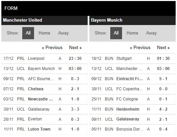The image size is (177, 137).
Task: Go to Next Bayern Munich fixtures
Action: tap(163, 48)
